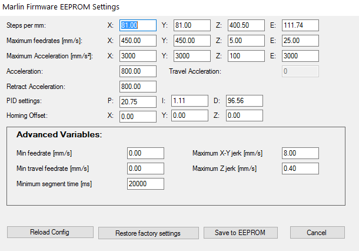
Task: Edit the PID P value
Action: coord(138,102)
